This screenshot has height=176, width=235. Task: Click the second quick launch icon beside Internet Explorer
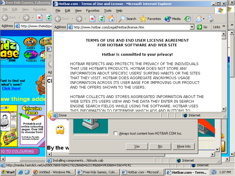pyautogui.click(x=27, y=172)
